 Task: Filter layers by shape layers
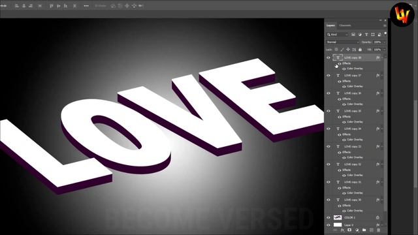pos(373,35)
